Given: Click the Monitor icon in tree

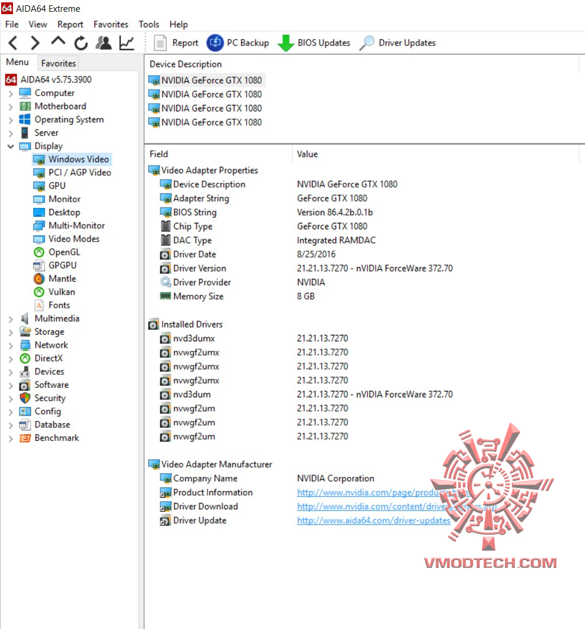Looking at the screenshot, I should tap(39, 199).
